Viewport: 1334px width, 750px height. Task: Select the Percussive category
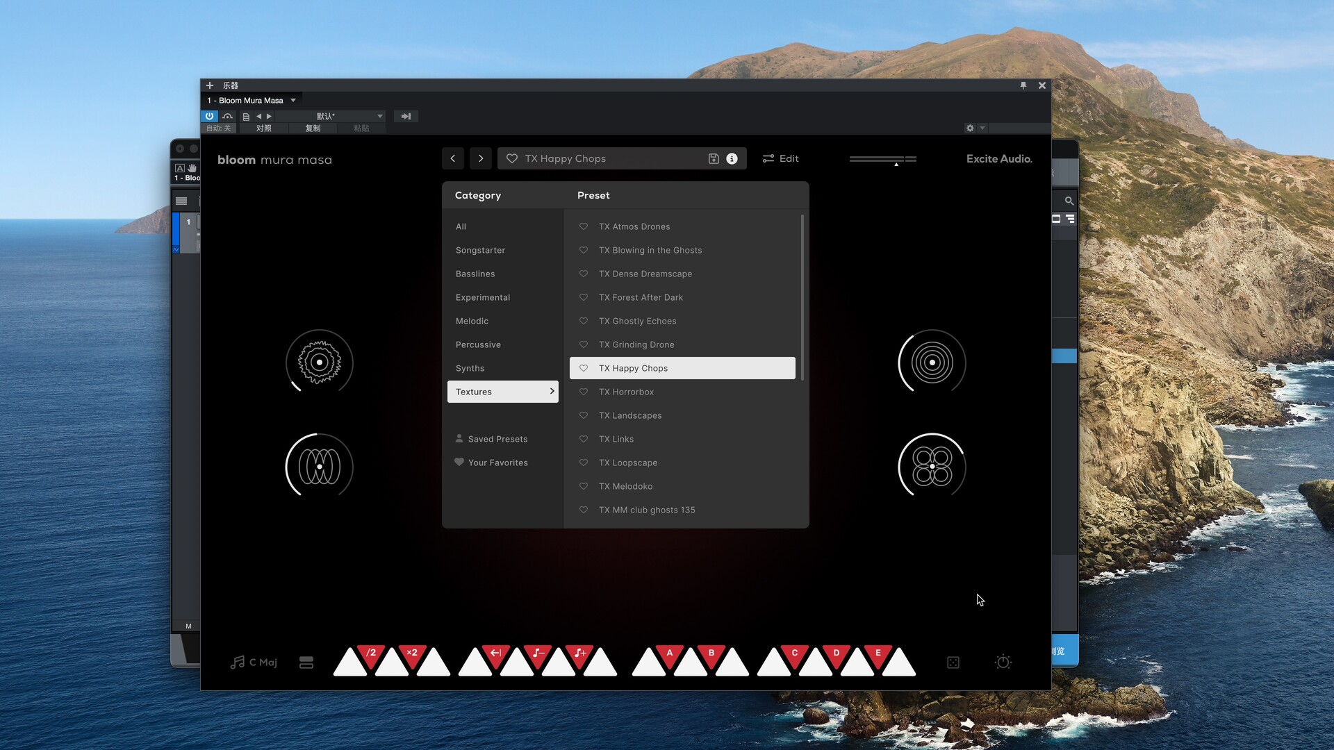coord(478,344)
